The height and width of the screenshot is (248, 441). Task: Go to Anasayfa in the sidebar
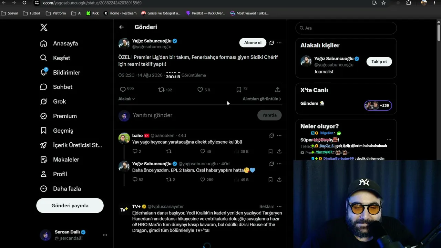(59, 43)
